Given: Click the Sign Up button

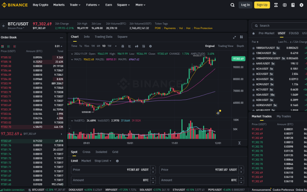Looking at the screenshot, I should click(262, 5).
